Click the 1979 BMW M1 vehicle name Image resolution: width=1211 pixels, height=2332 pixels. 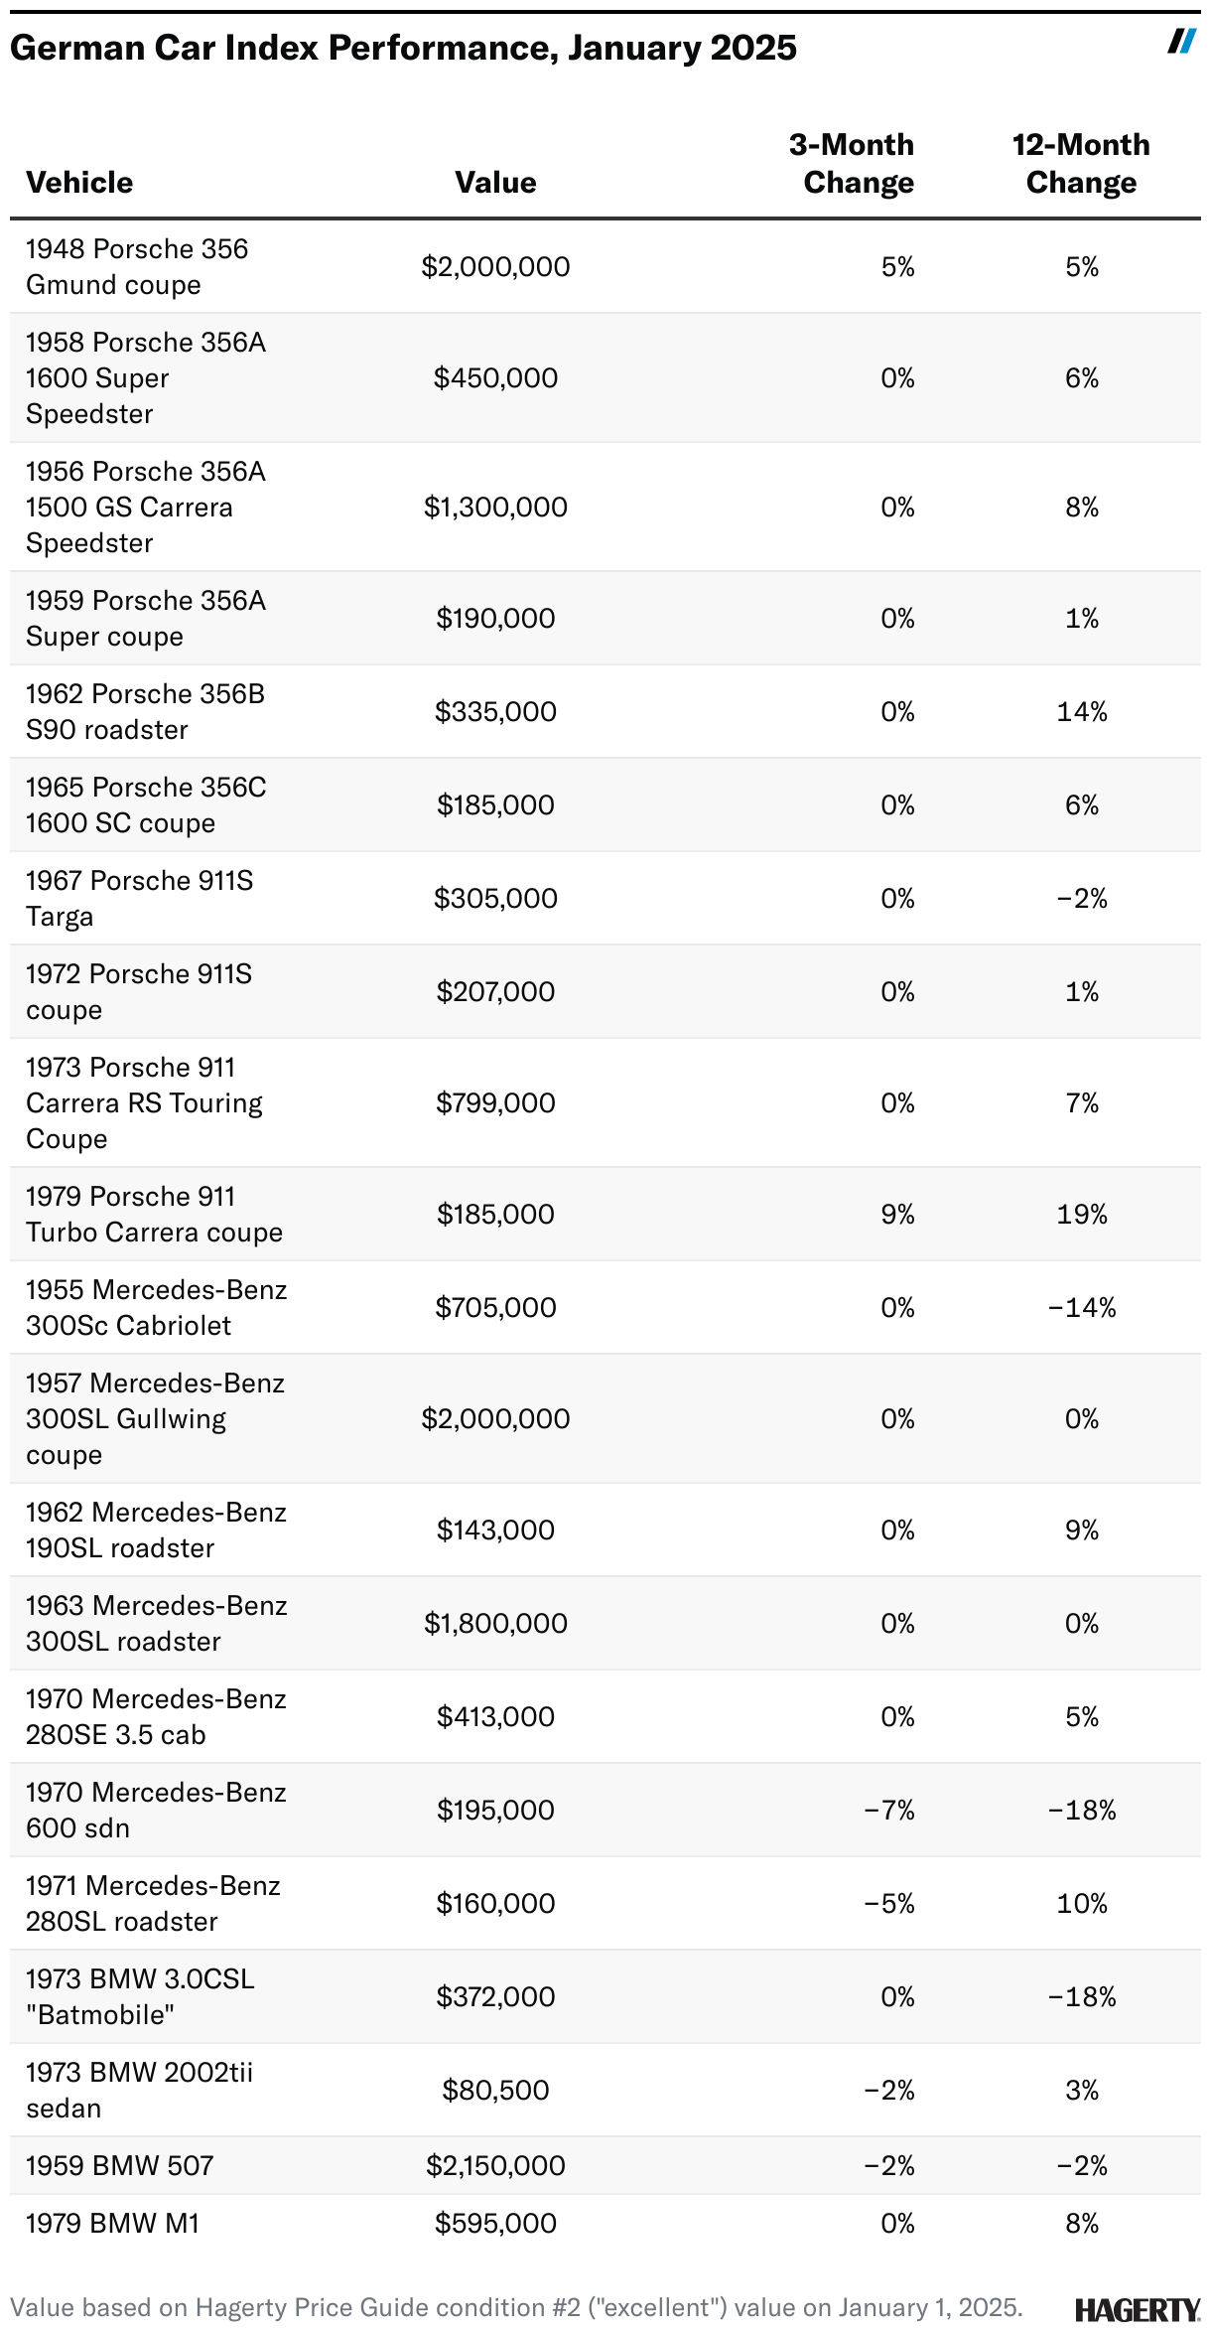113,2223
